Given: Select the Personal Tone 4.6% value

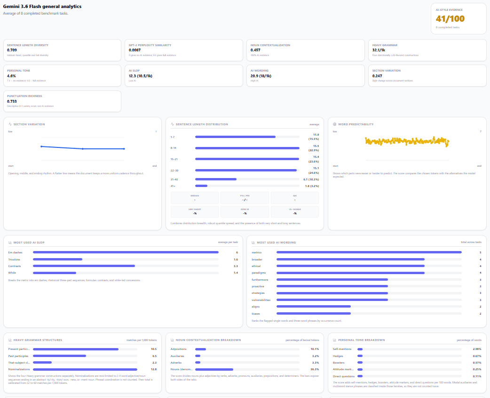Looking at the screenshot, I should click(x=11, y=76).
